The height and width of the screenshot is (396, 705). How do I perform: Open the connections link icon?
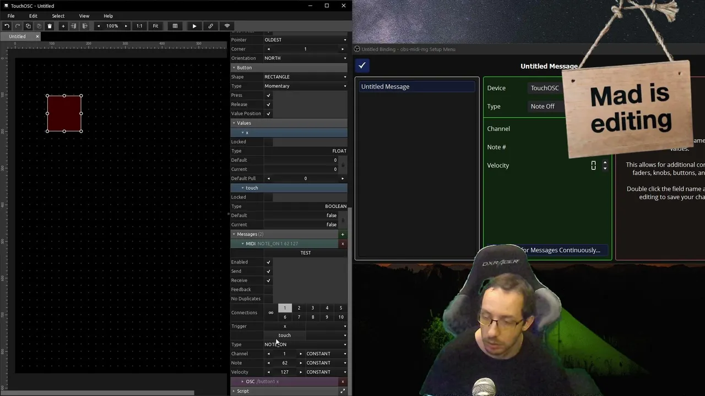point(210,26)
